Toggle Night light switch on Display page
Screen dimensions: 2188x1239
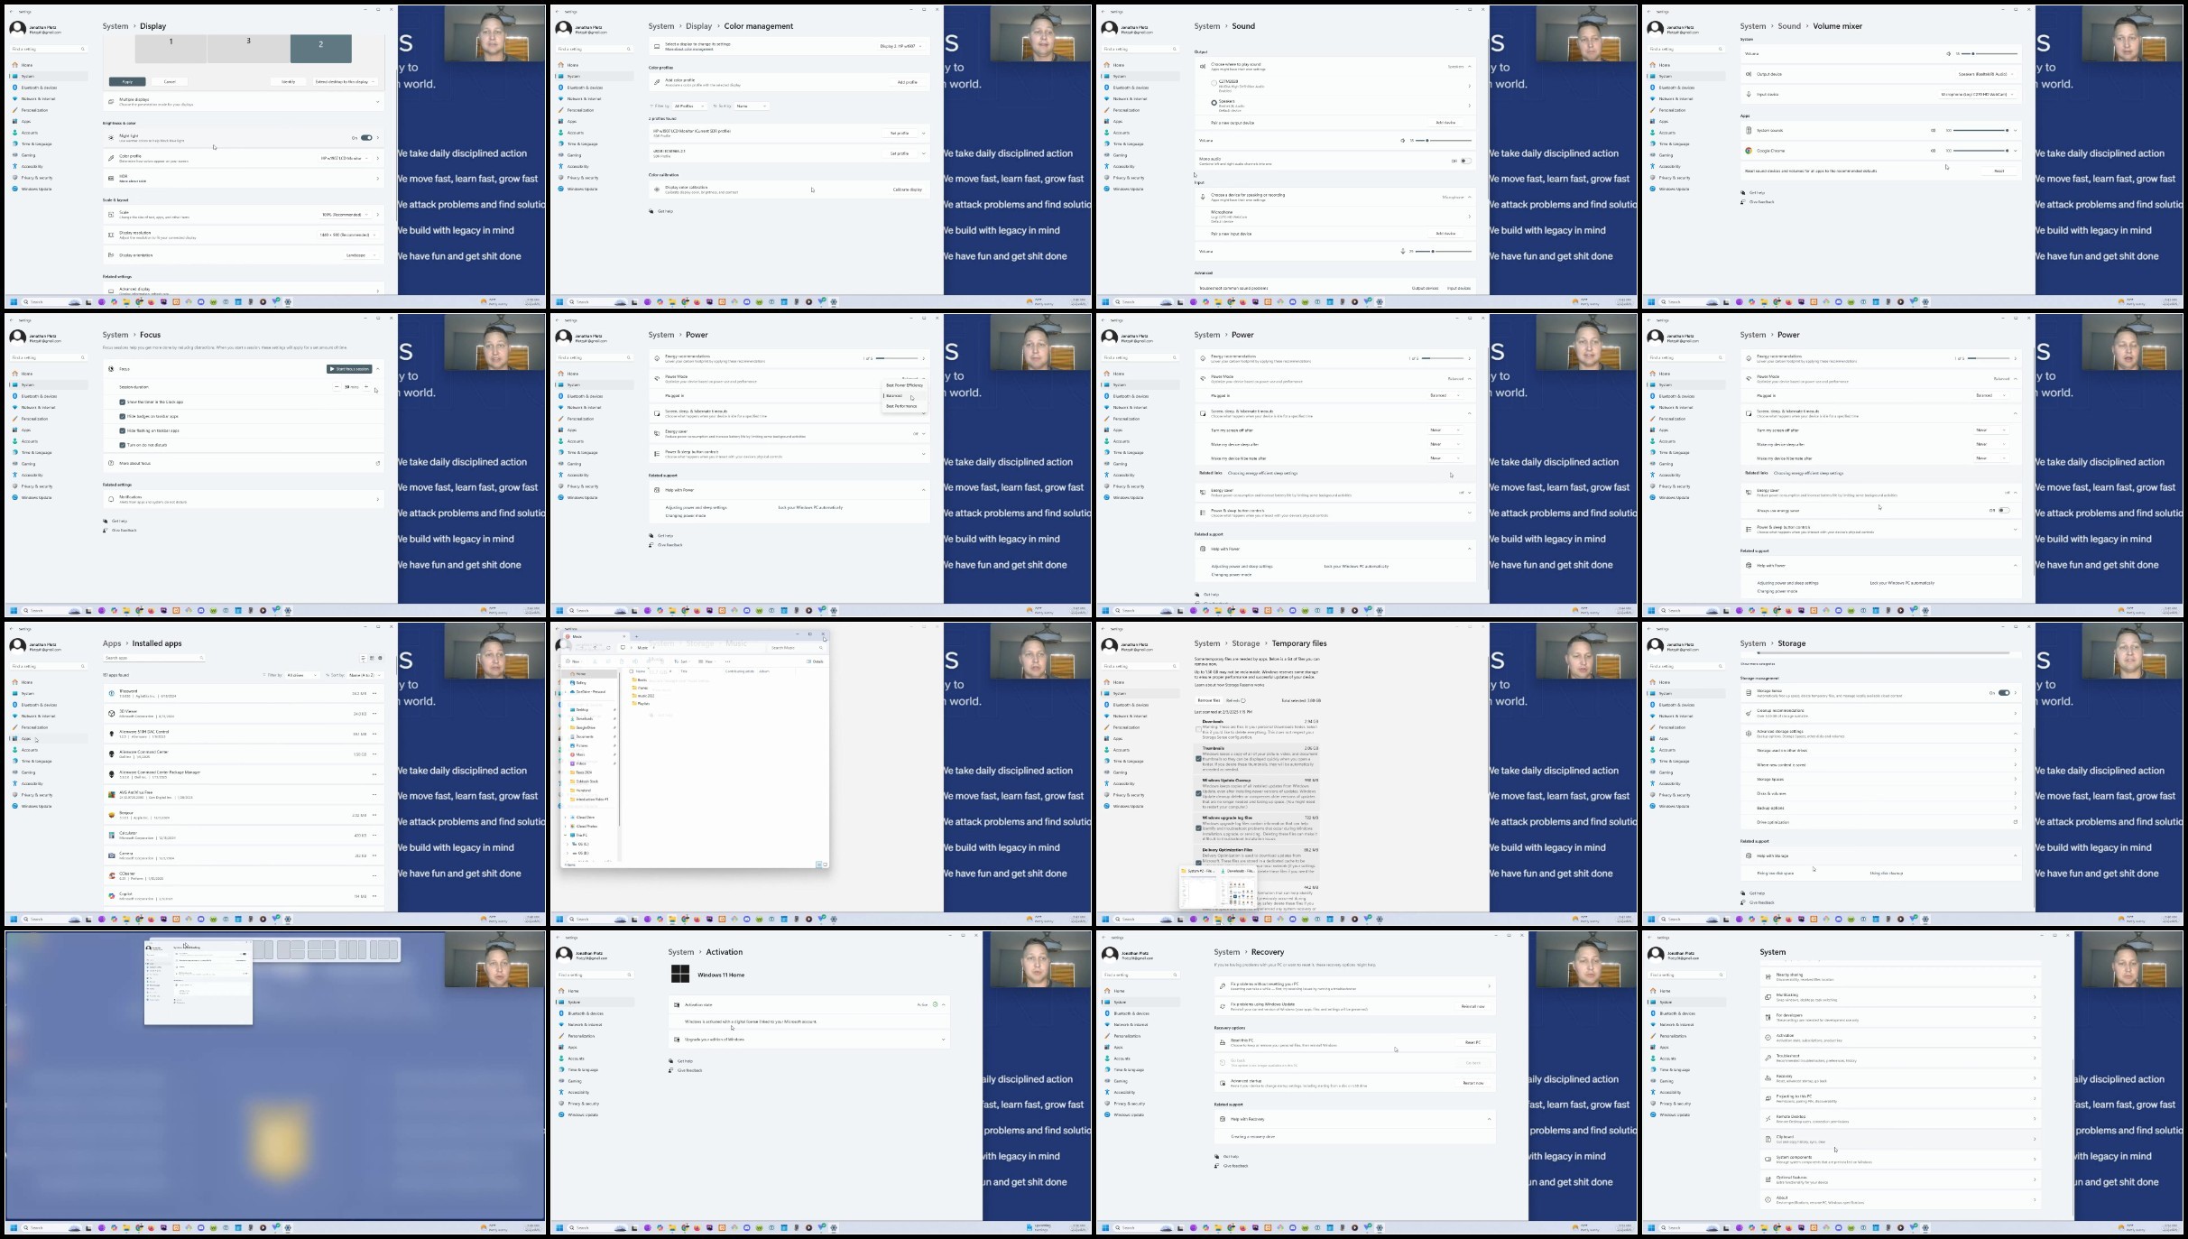tap(366, 138)
